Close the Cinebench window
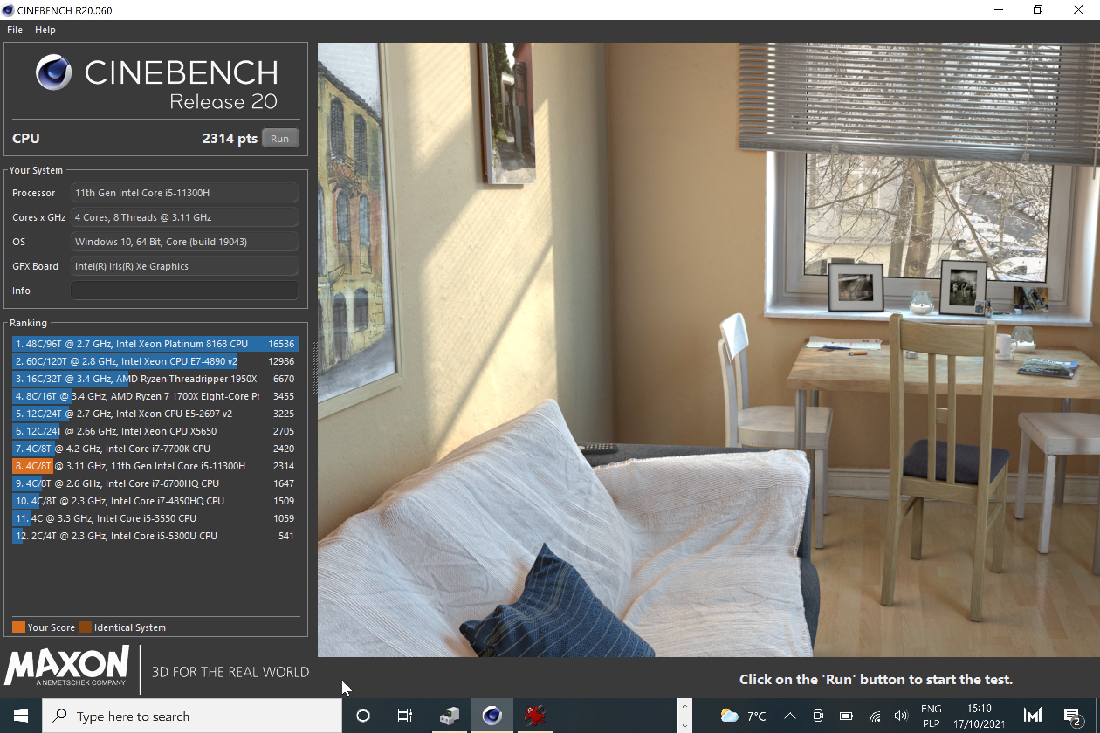The height and width of the screenshot is (733, 1100). click(1079, 10)
